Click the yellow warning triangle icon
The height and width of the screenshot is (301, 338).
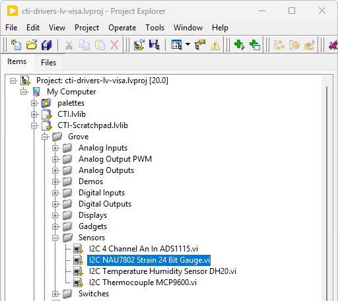tap(215, 46)
